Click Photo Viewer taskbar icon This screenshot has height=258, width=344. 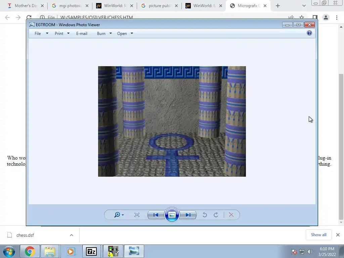[x=134, y=251]
